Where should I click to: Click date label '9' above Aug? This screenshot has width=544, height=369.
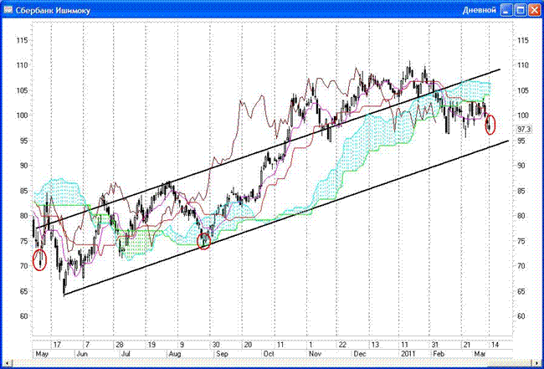[182, 345]
